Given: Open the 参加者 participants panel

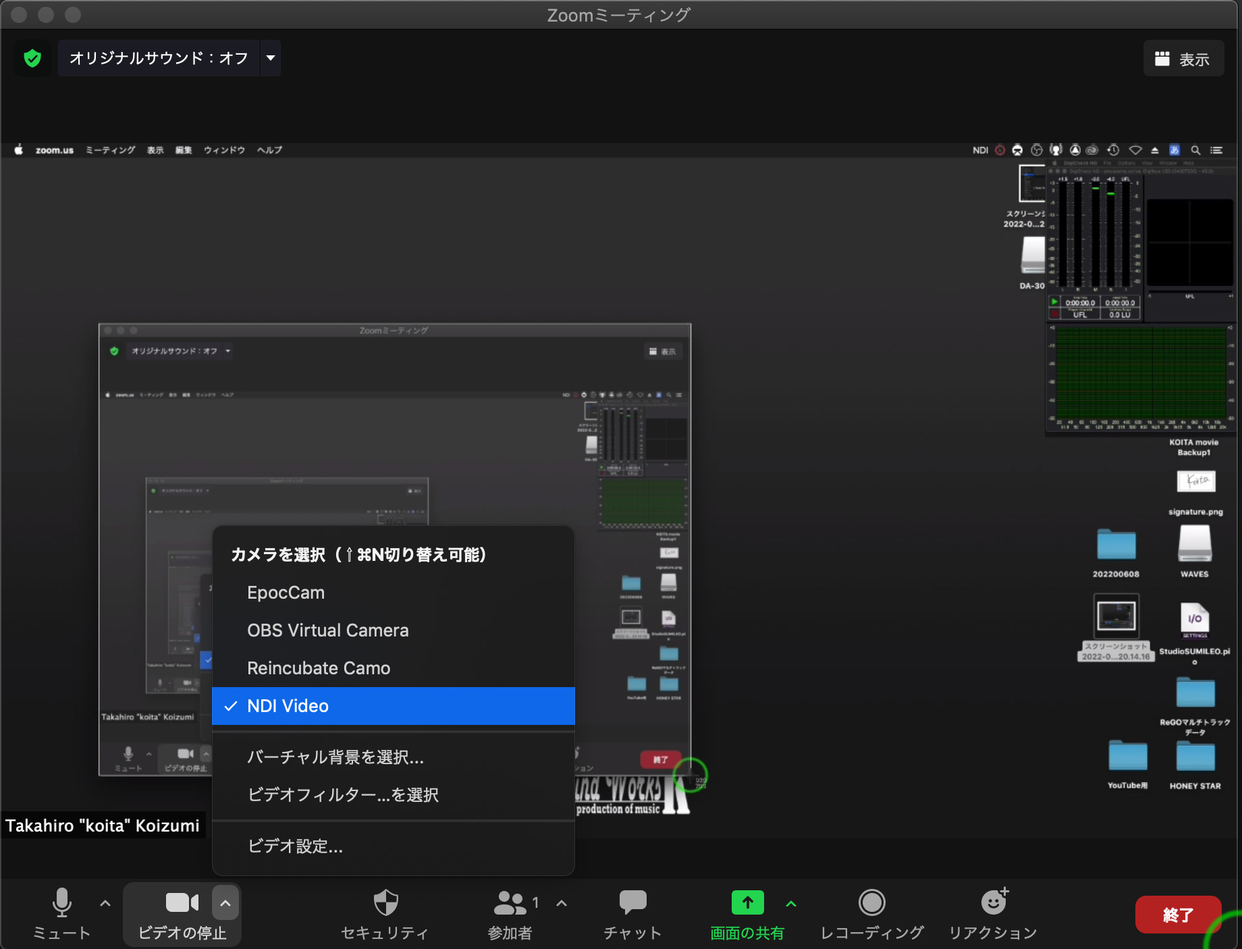Looking at the screenshot, I should pyautogui.click(x=510, y=914).
